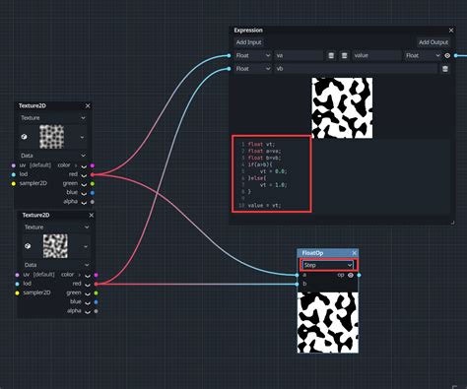
Task: Click the magenta color output port, top Texture2D
Action: tap(93, 165)
